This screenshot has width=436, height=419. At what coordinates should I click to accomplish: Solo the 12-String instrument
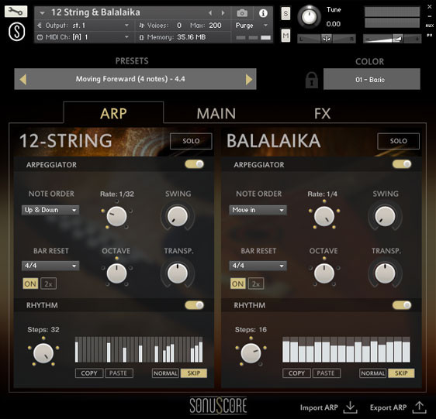click(191, 141)
